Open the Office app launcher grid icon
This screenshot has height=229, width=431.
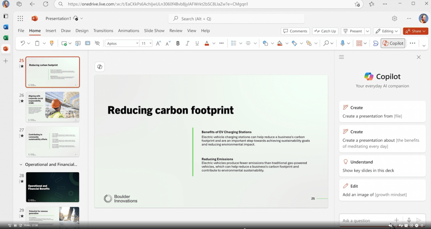[x=20, y=19]
